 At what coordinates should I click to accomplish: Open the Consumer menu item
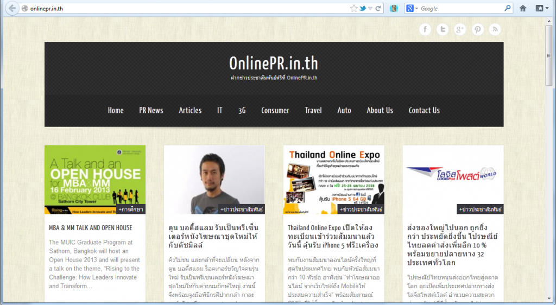275,111
